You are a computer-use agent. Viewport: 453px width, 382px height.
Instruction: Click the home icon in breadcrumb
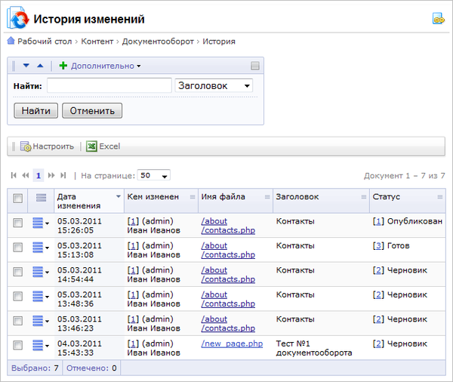pos(11,42)
